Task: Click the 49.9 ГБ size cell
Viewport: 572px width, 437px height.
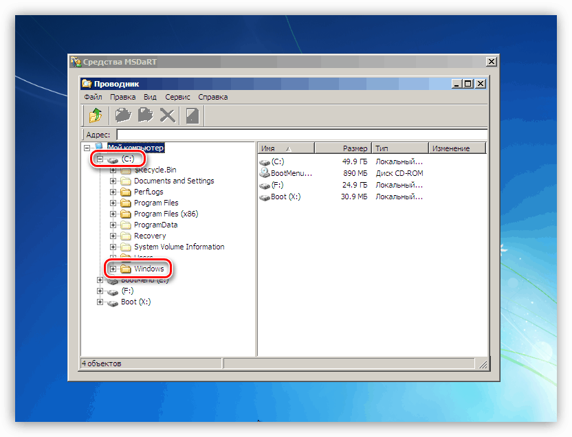Action: click(x=355, y=161)
